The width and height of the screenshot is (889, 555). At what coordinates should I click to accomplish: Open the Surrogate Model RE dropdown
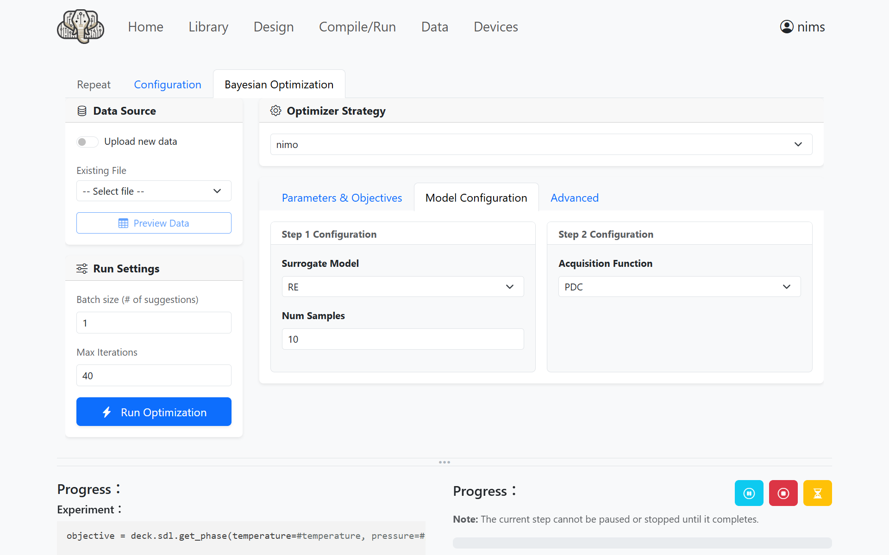click(402, 287)
